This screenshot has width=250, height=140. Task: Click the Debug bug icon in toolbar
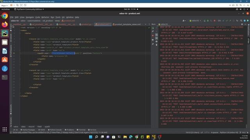tap(208, 21)
